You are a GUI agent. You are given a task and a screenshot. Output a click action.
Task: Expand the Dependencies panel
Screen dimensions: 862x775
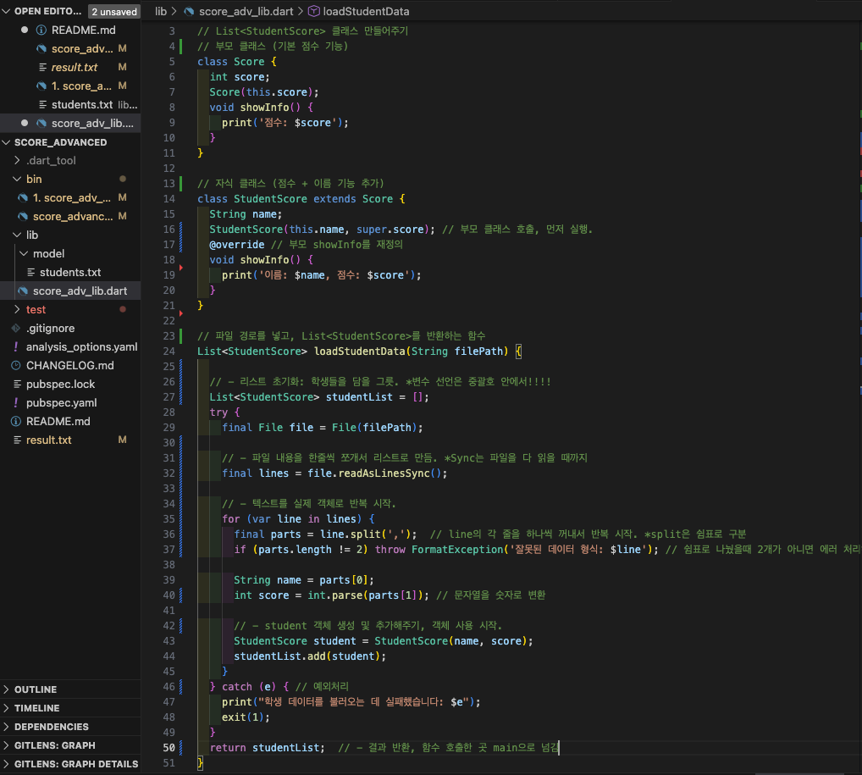[x=7, y=727]
